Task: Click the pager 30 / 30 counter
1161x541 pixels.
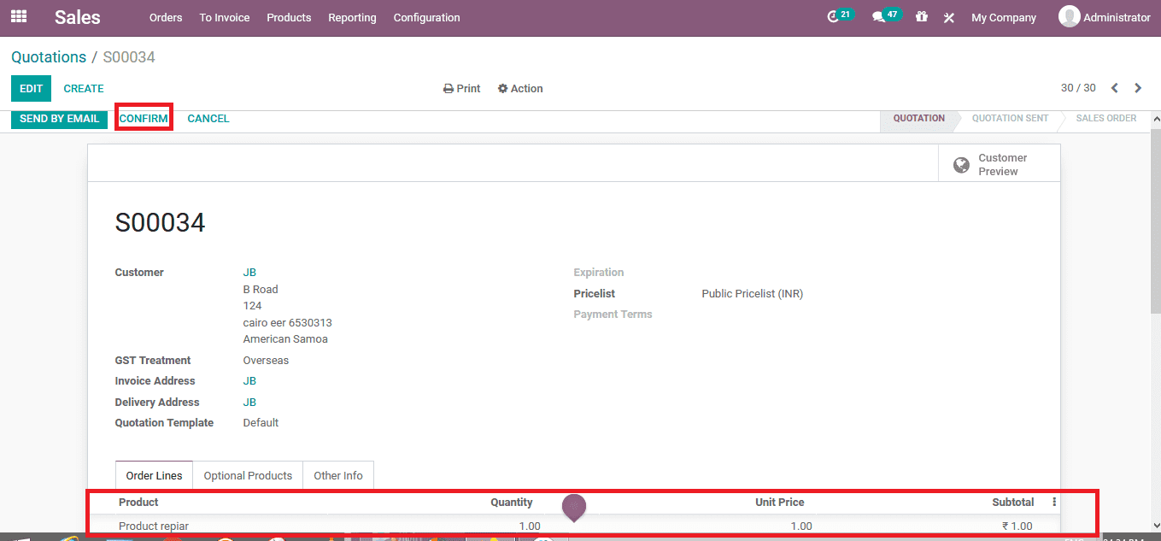Action: (x=1078, y=88)
